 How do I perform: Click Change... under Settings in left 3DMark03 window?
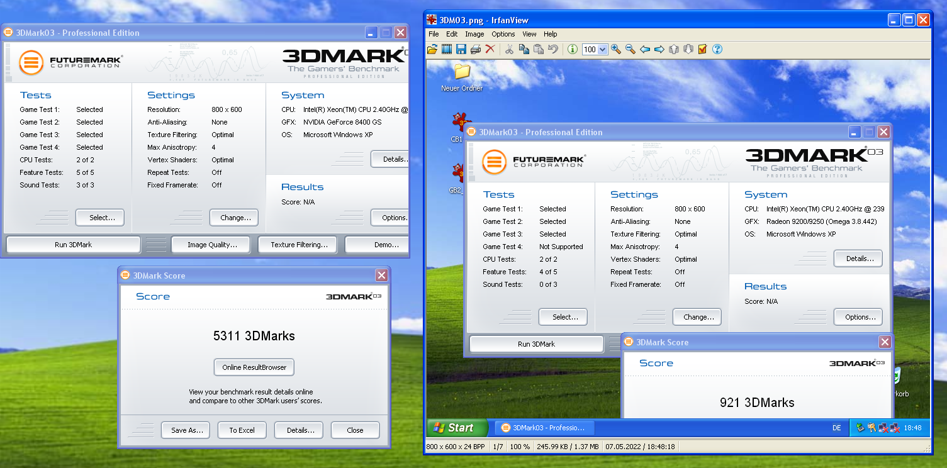coord(234,218)
